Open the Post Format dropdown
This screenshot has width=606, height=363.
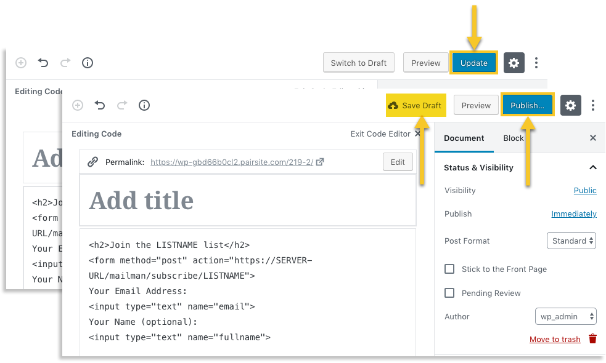click(571, 241)
